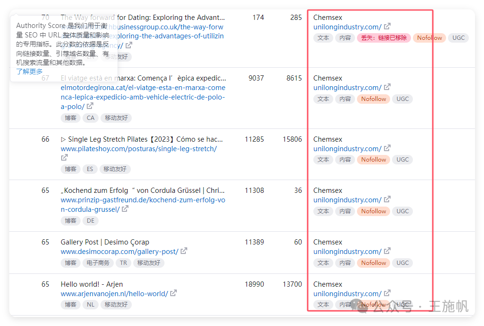Click 移动友好 tag in pilateshoy row
This screenshot has height=326, width=484.
115,169
